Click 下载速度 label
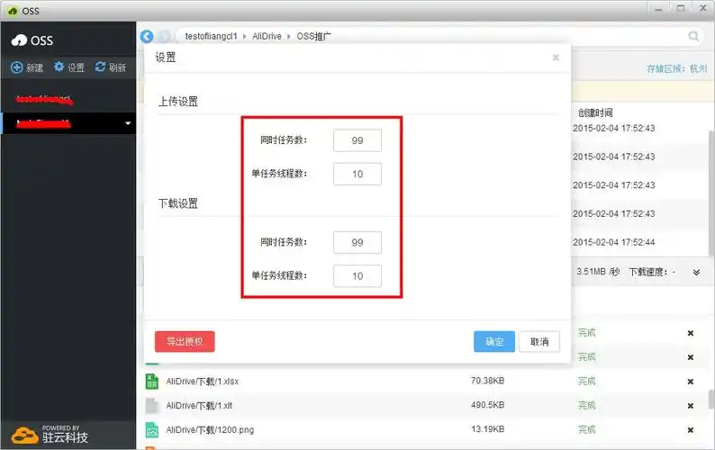 point(648,272)
